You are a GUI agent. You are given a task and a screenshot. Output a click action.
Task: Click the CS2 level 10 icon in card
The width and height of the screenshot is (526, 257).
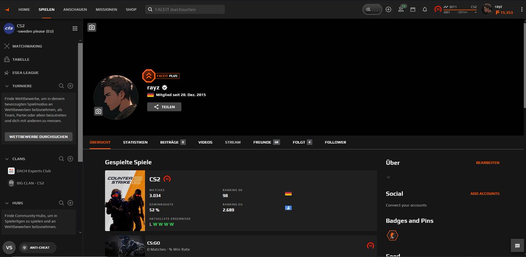pos(167,179)
